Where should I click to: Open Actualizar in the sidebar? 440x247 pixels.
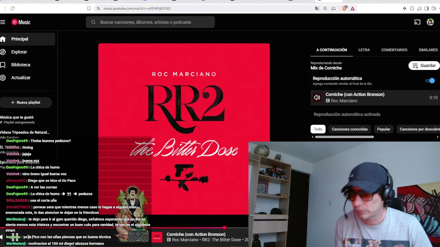coord(27,78)
